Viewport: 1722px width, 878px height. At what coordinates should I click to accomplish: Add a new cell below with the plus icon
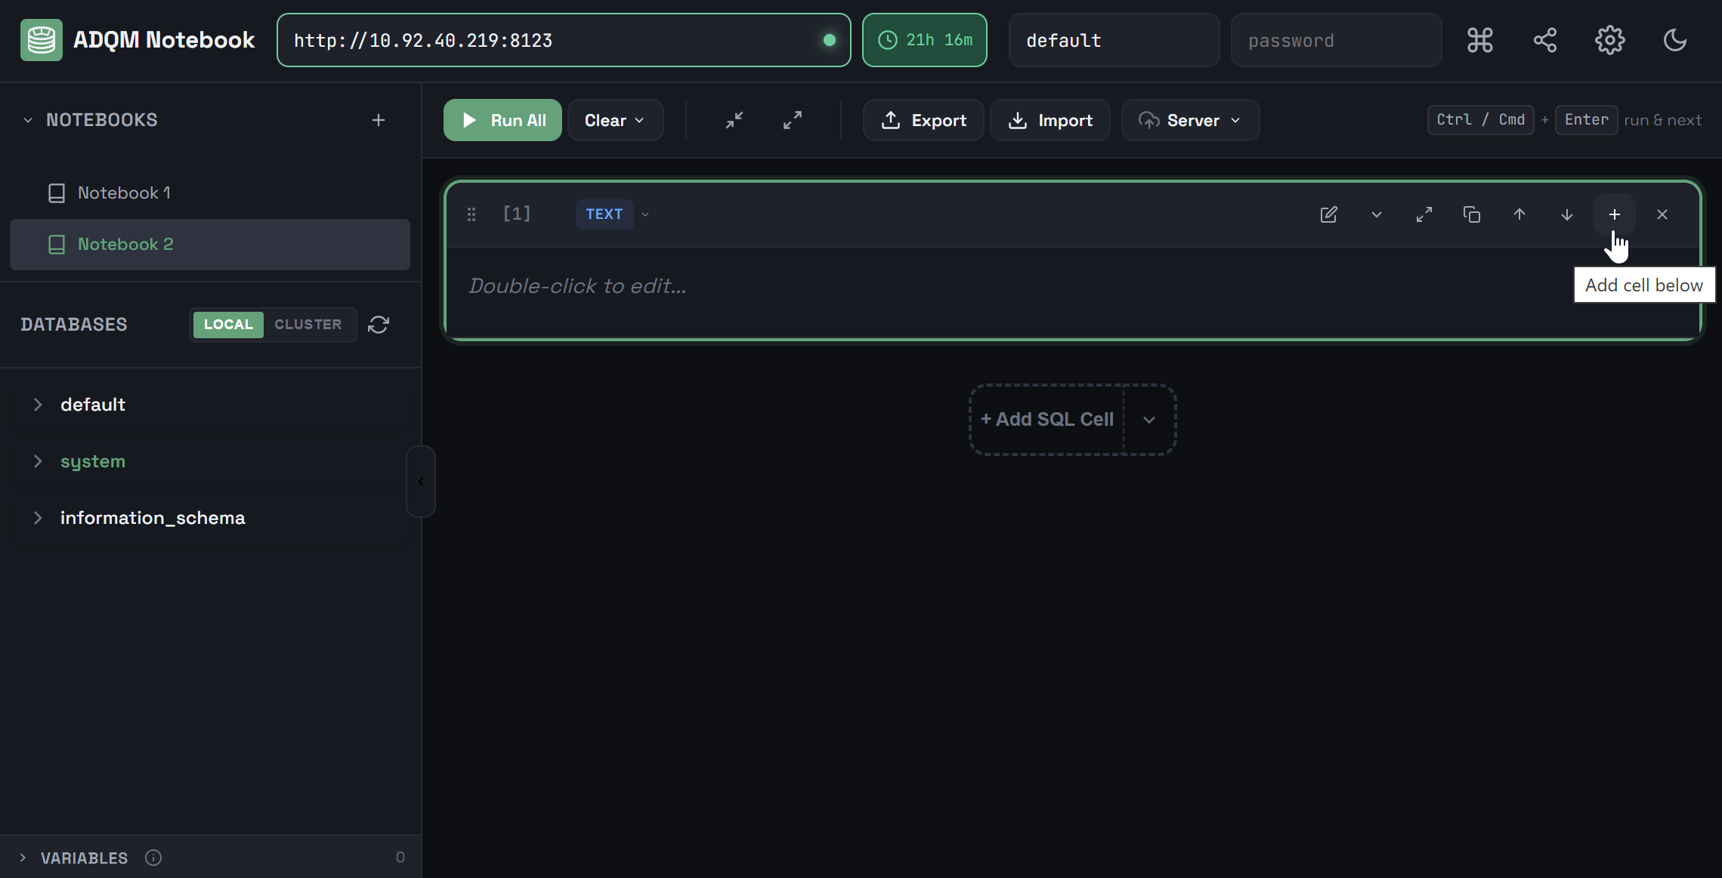(1615, 214)
